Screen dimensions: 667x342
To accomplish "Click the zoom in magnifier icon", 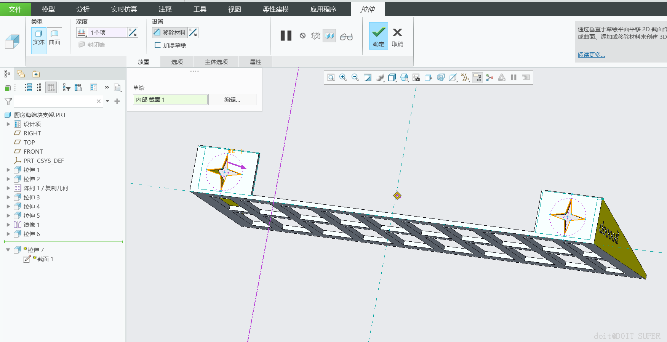I will [x=343, y=77].
